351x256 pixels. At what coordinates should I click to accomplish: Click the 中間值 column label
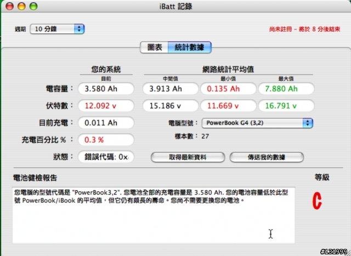(171, 78)
